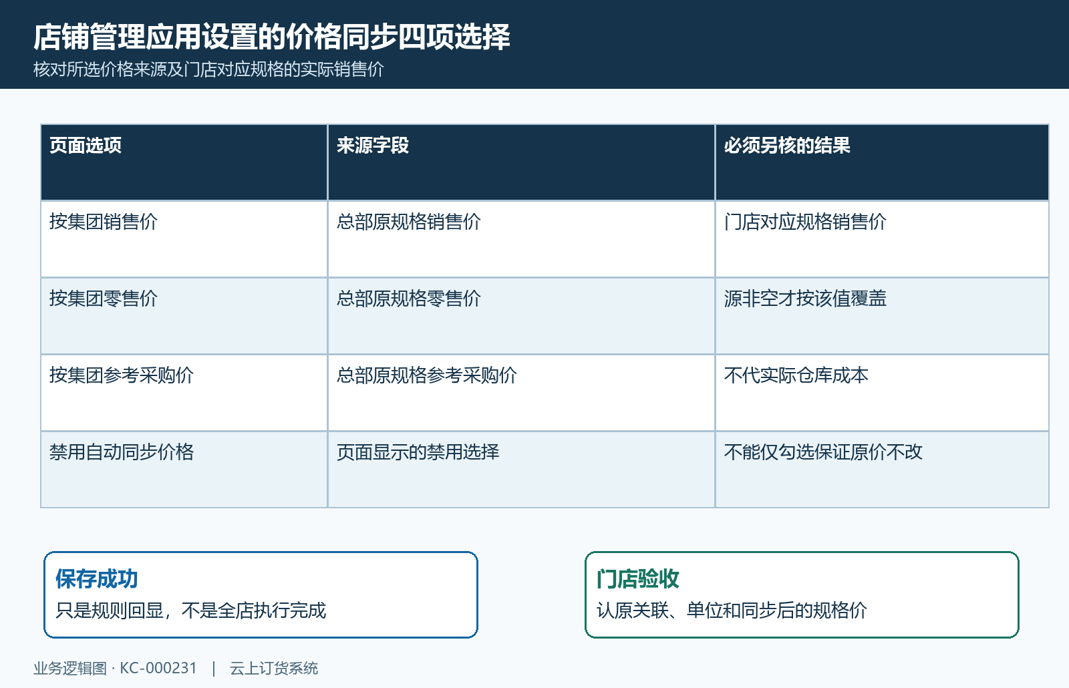Click the title 店铺管理应用设置的价格同步四项选择
The height and width of the screenshot is (688, 1069).
tap(272, 37)
